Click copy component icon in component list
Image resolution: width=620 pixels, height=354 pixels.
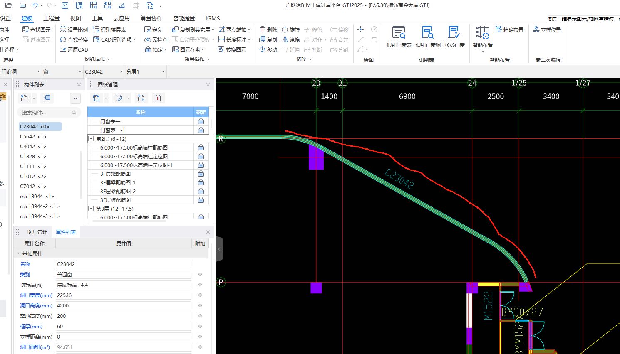(x=47, y=98)
